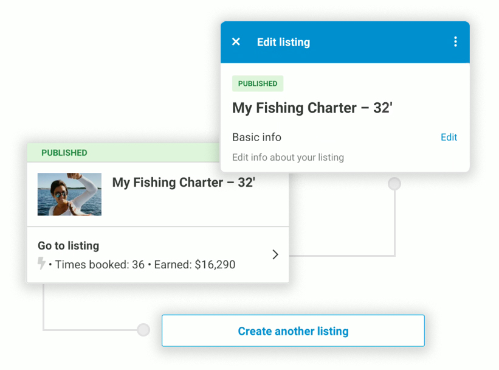The image size is (499, 370).
Task: Close the Edit listing panel
Action: [236, 42]
